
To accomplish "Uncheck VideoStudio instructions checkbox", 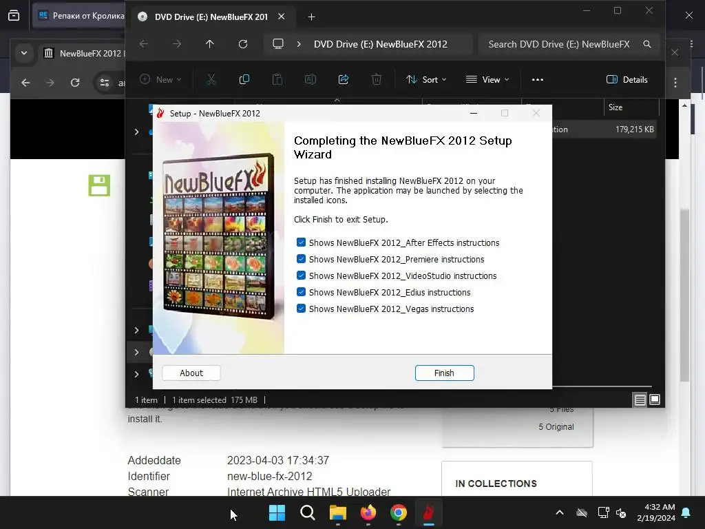I will 302,276.
